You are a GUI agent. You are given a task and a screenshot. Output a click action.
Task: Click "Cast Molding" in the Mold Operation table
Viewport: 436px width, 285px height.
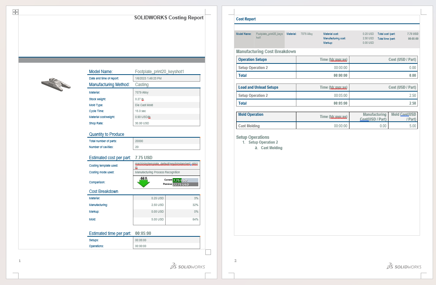point(249,126)
